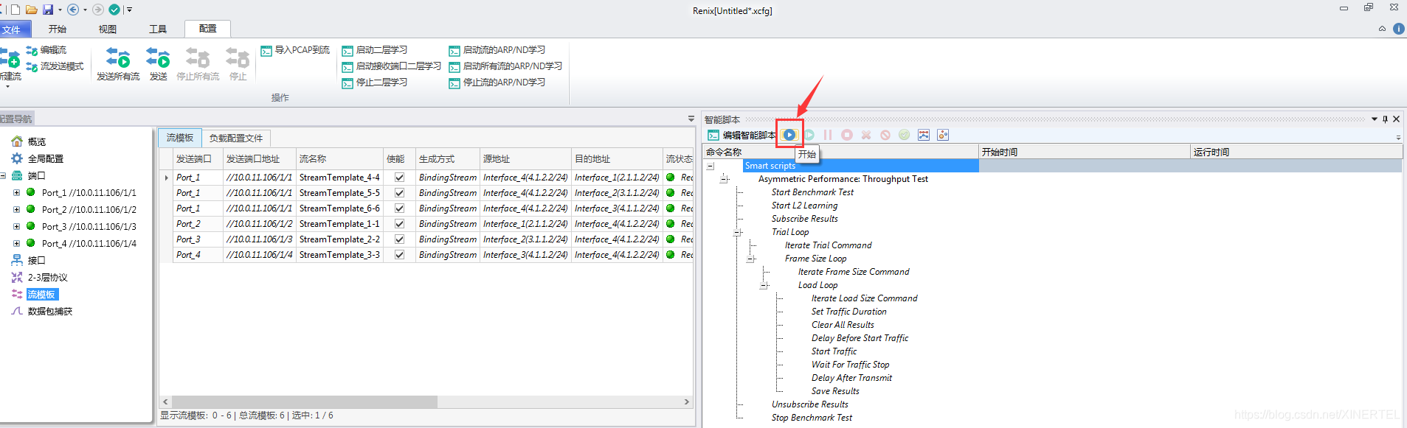This screenshot has height=428, width=1407.
Task: Click the blue back arrow icon
Action: (x=73, y=10)
